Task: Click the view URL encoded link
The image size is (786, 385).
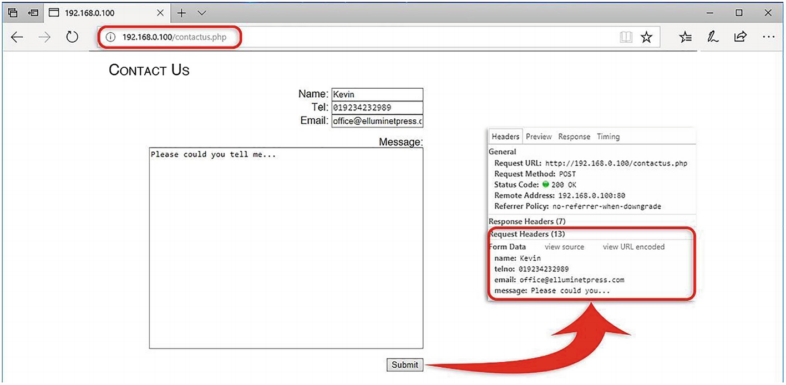Action: tap(633, 247)
